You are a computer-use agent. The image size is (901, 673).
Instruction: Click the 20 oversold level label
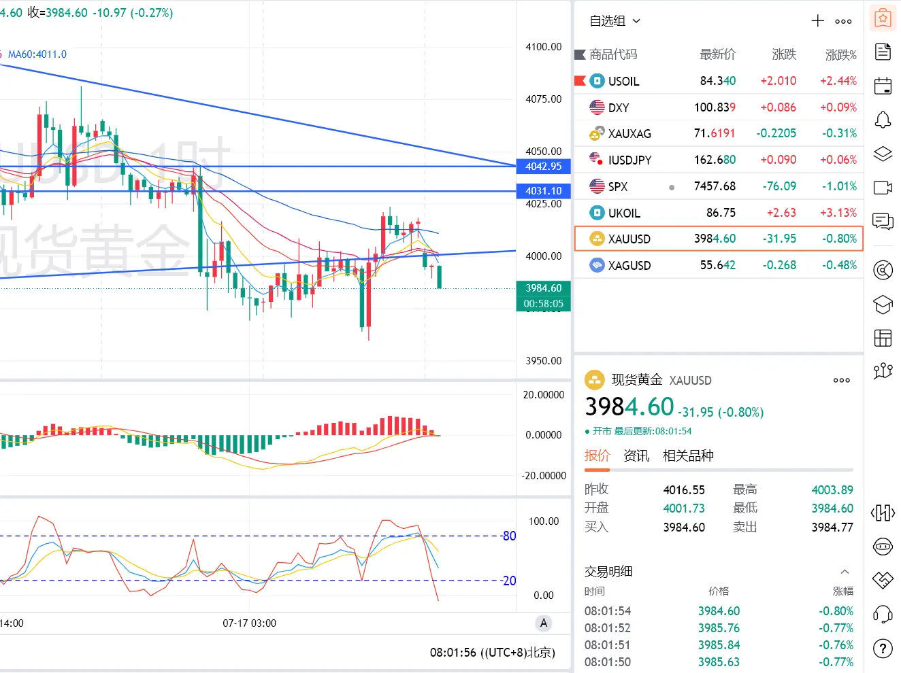509,581
